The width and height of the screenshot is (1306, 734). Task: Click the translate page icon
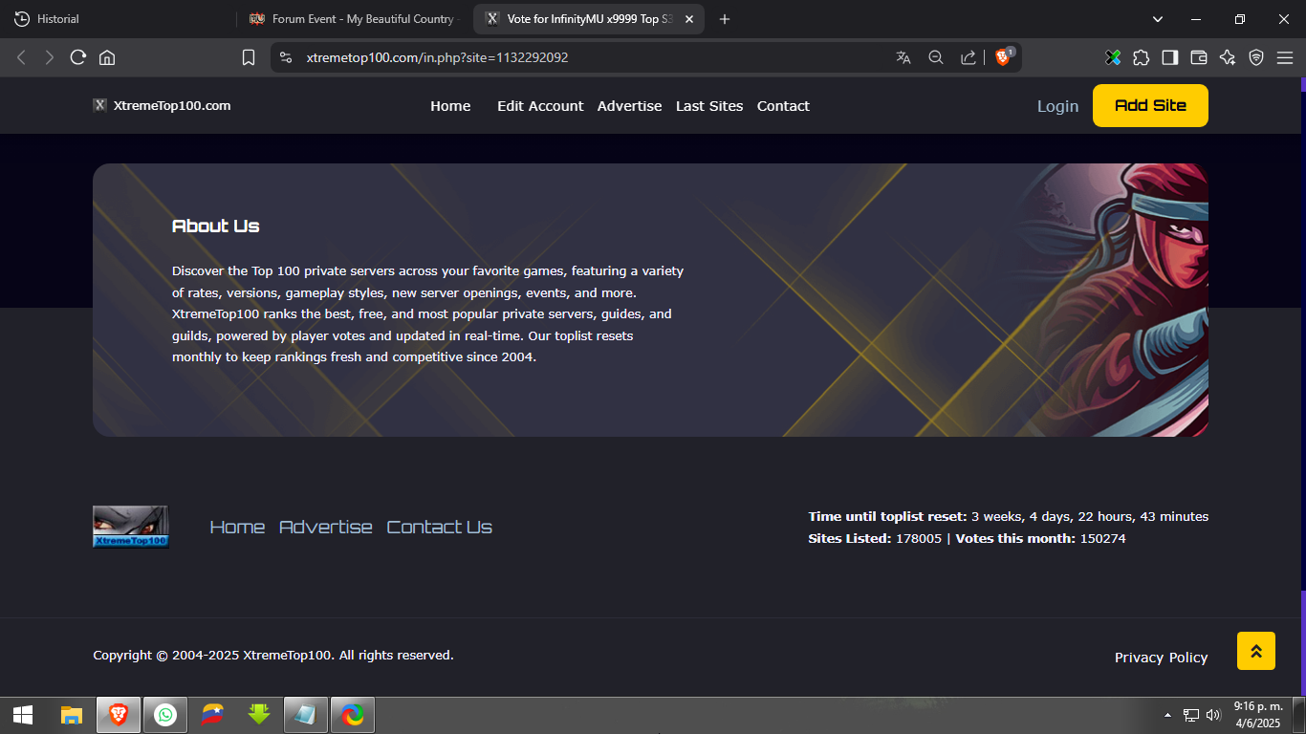click(x=903, y=57)
